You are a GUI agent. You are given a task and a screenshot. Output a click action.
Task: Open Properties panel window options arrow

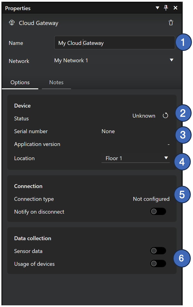click(x=158, y=8)
